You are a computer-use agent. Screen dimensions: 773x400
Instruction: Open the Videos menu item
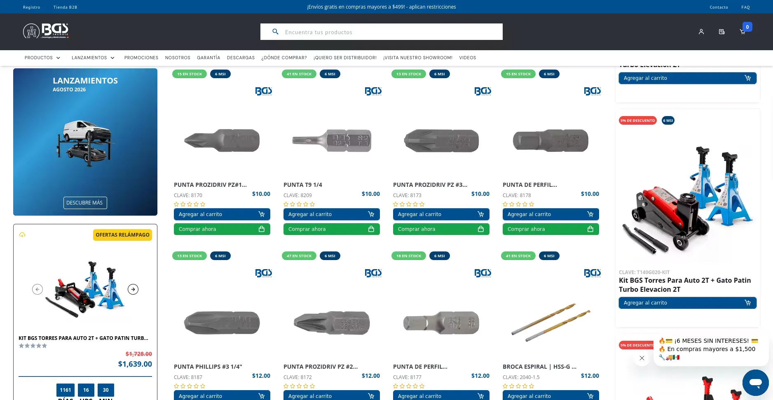tap(468, 58)
